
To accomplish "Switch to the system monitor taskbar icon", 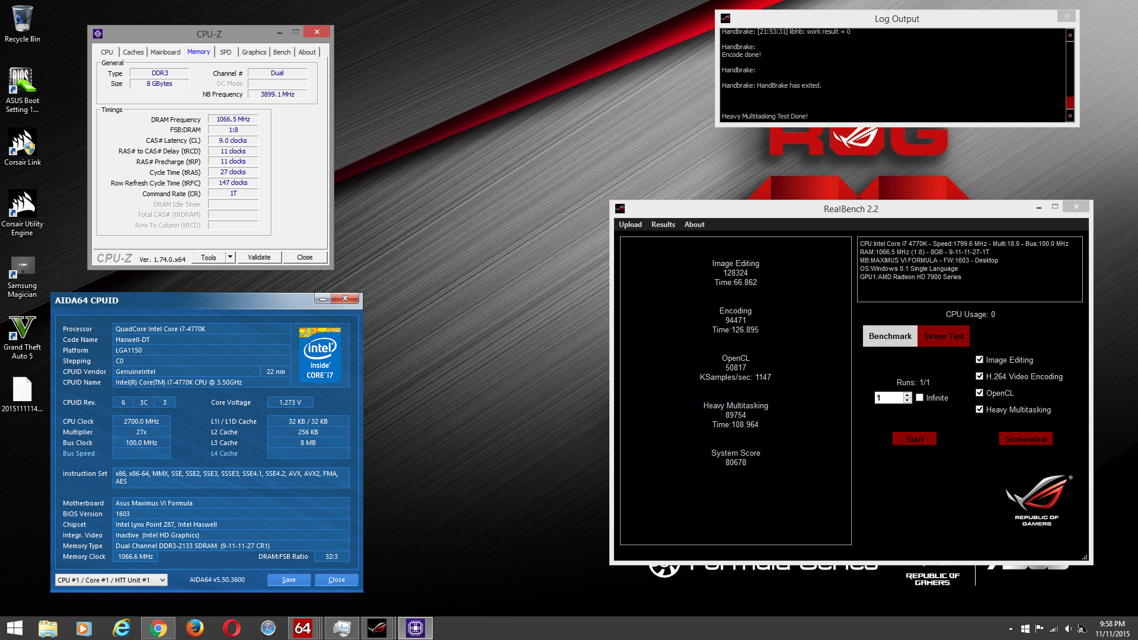I will [342, 628].
